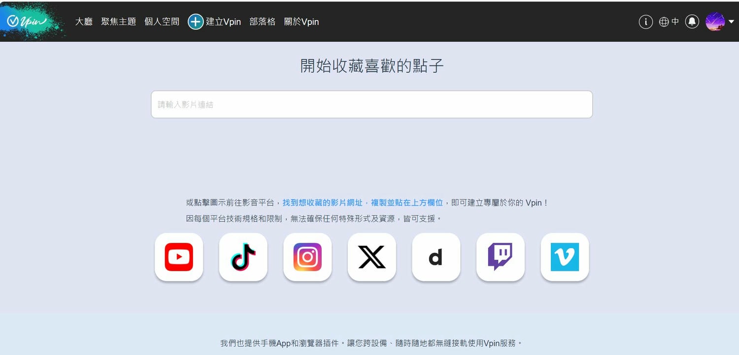Click the heading 開始收藏喜歡的點子
The height and width of the screenshot is (355, 739).
[372, 65]
